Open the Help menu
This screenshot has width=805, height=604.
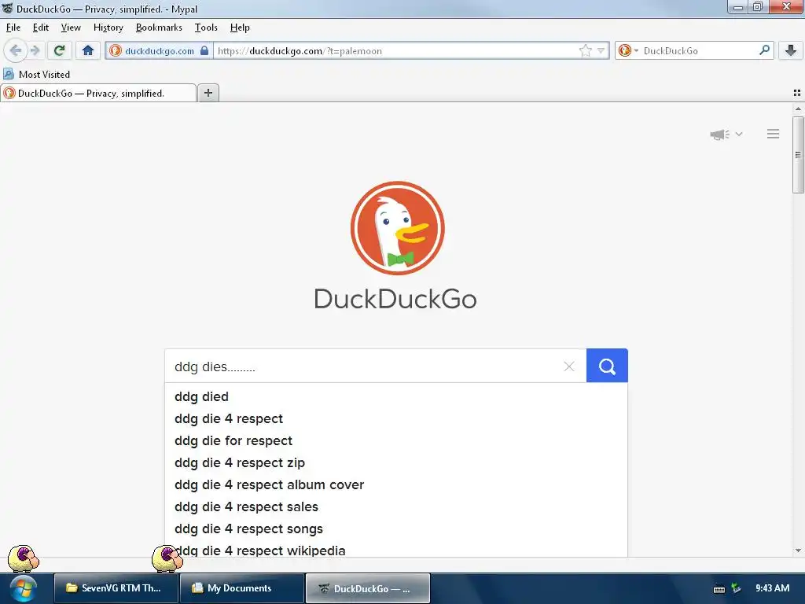240,28
